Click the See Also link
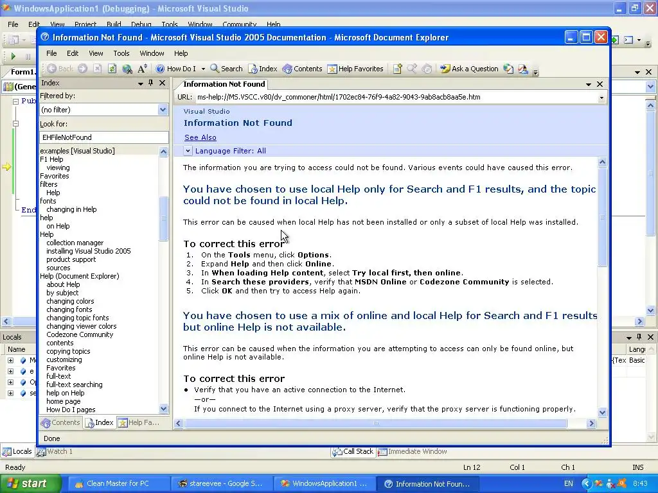This screenshot has width=658, height=493. (200, 137)
